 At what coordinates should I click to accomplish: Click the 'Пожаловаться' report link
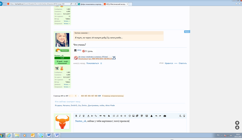click(x=92, y=63)
